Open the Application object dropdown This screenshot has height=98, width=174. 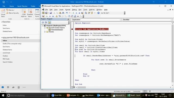(120, 20)
